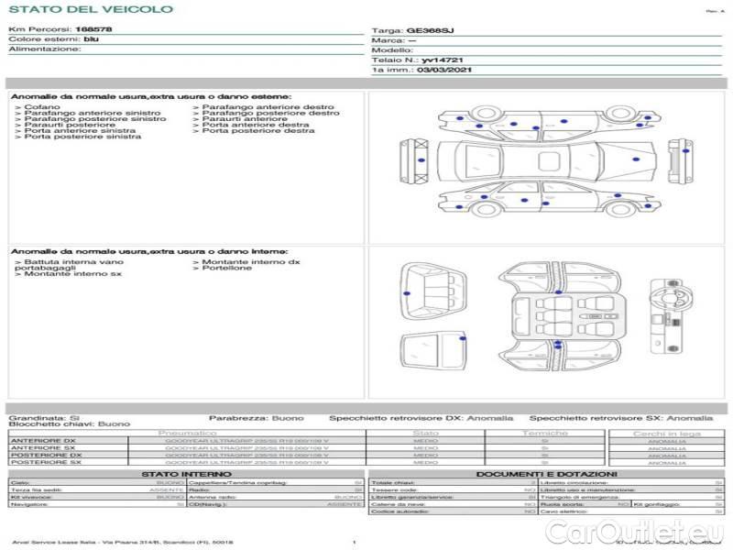Click the 'Navigatore:' row
This screenshot has height=550, width=733.
point(97,504)
